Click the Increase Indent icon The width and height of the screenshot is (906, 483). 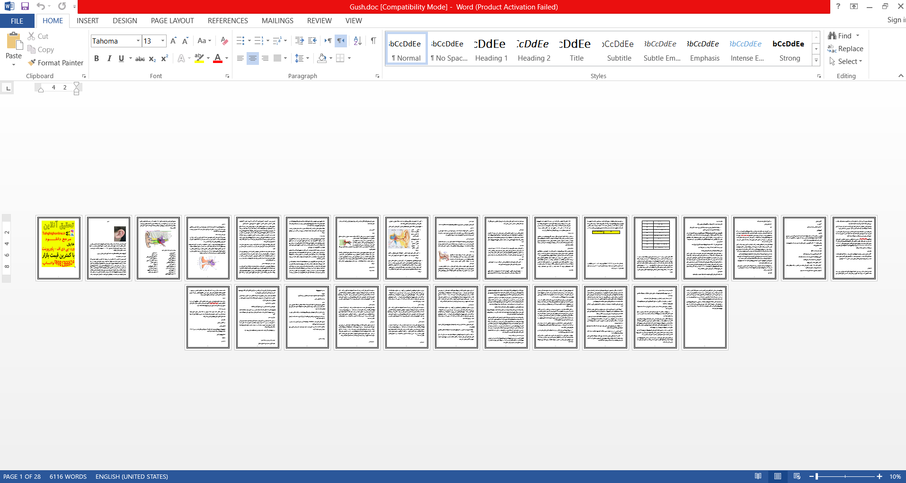(312, 41)
